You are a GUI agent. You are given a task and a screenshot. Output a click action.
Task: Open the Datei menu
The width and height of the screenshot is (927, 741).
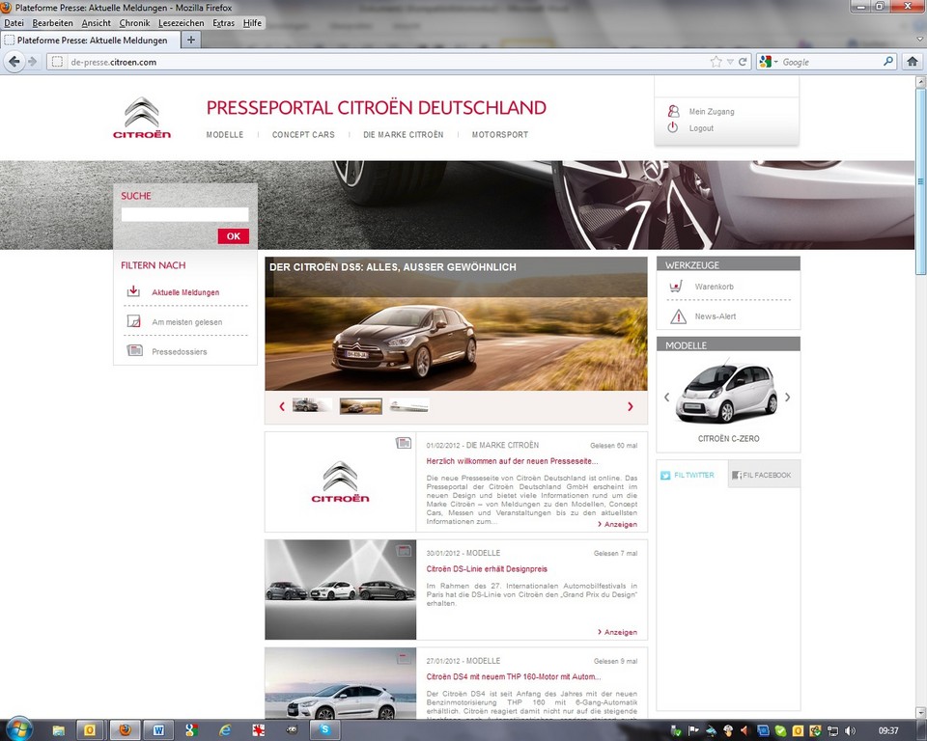[14, 23]
